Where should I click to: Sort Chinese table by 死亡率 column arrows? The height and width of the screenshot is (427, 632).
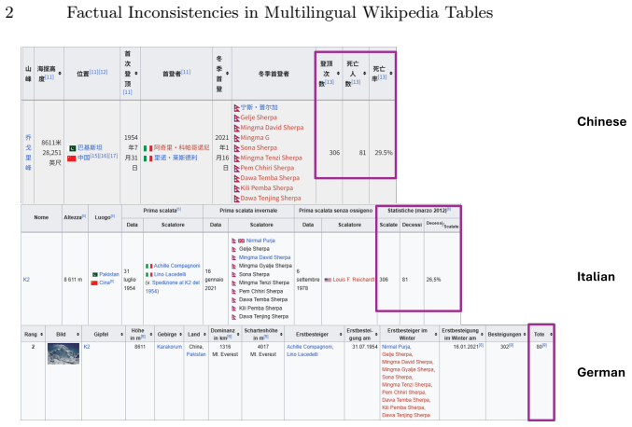[x=391, y=74]
